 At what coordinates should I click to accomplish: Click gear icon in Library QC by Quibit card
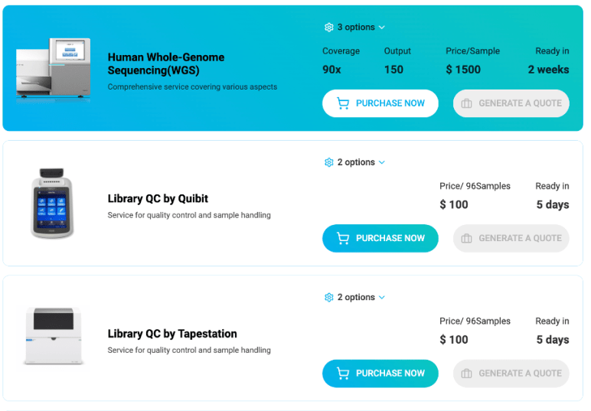click(328, 162)
